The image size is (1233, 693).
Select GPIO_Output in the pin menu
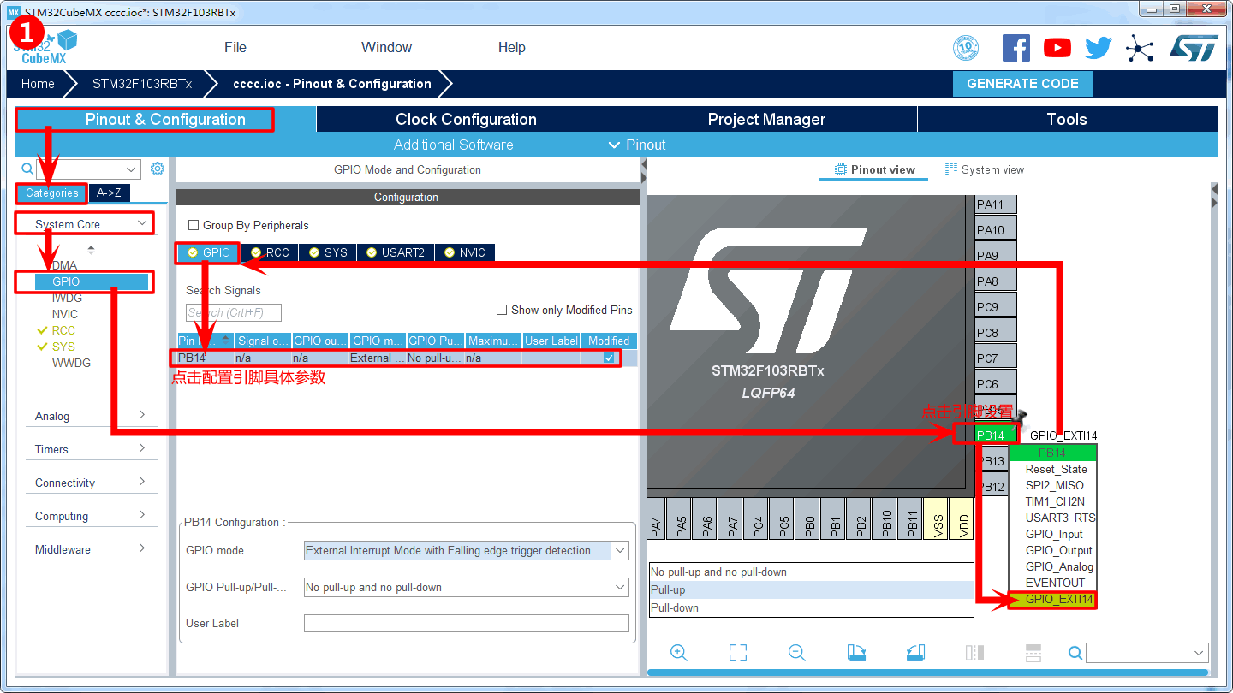coord(1058,550)
